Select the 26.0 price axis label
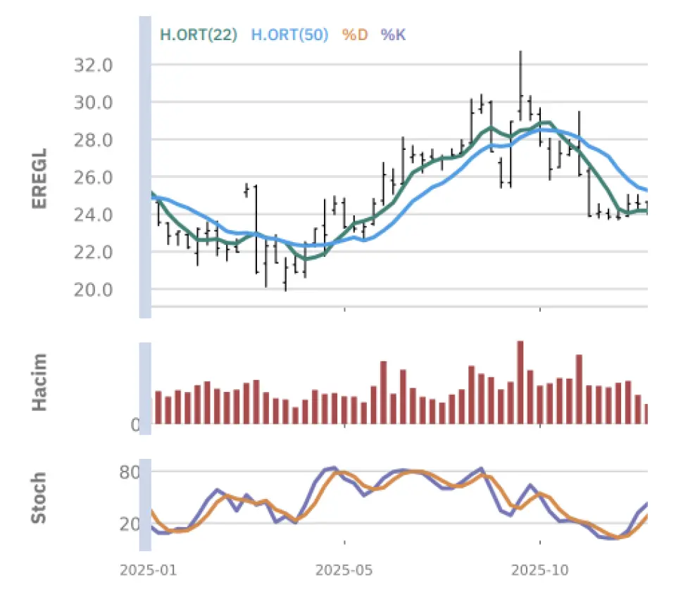Viewport: 676px width, 594px height. [x=93, y=177]
